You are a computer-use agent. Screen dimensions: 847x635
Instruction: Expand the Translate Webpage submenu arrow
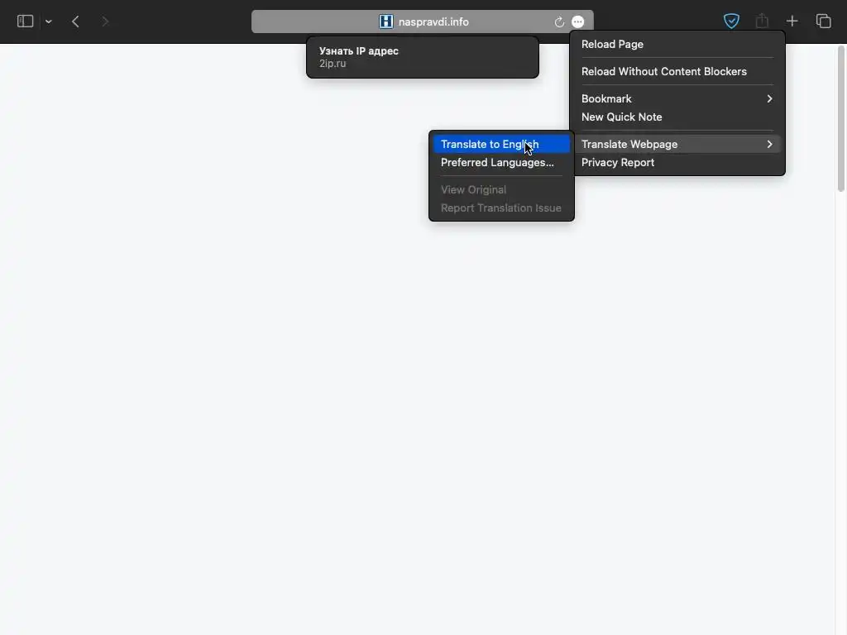[770, 144]
